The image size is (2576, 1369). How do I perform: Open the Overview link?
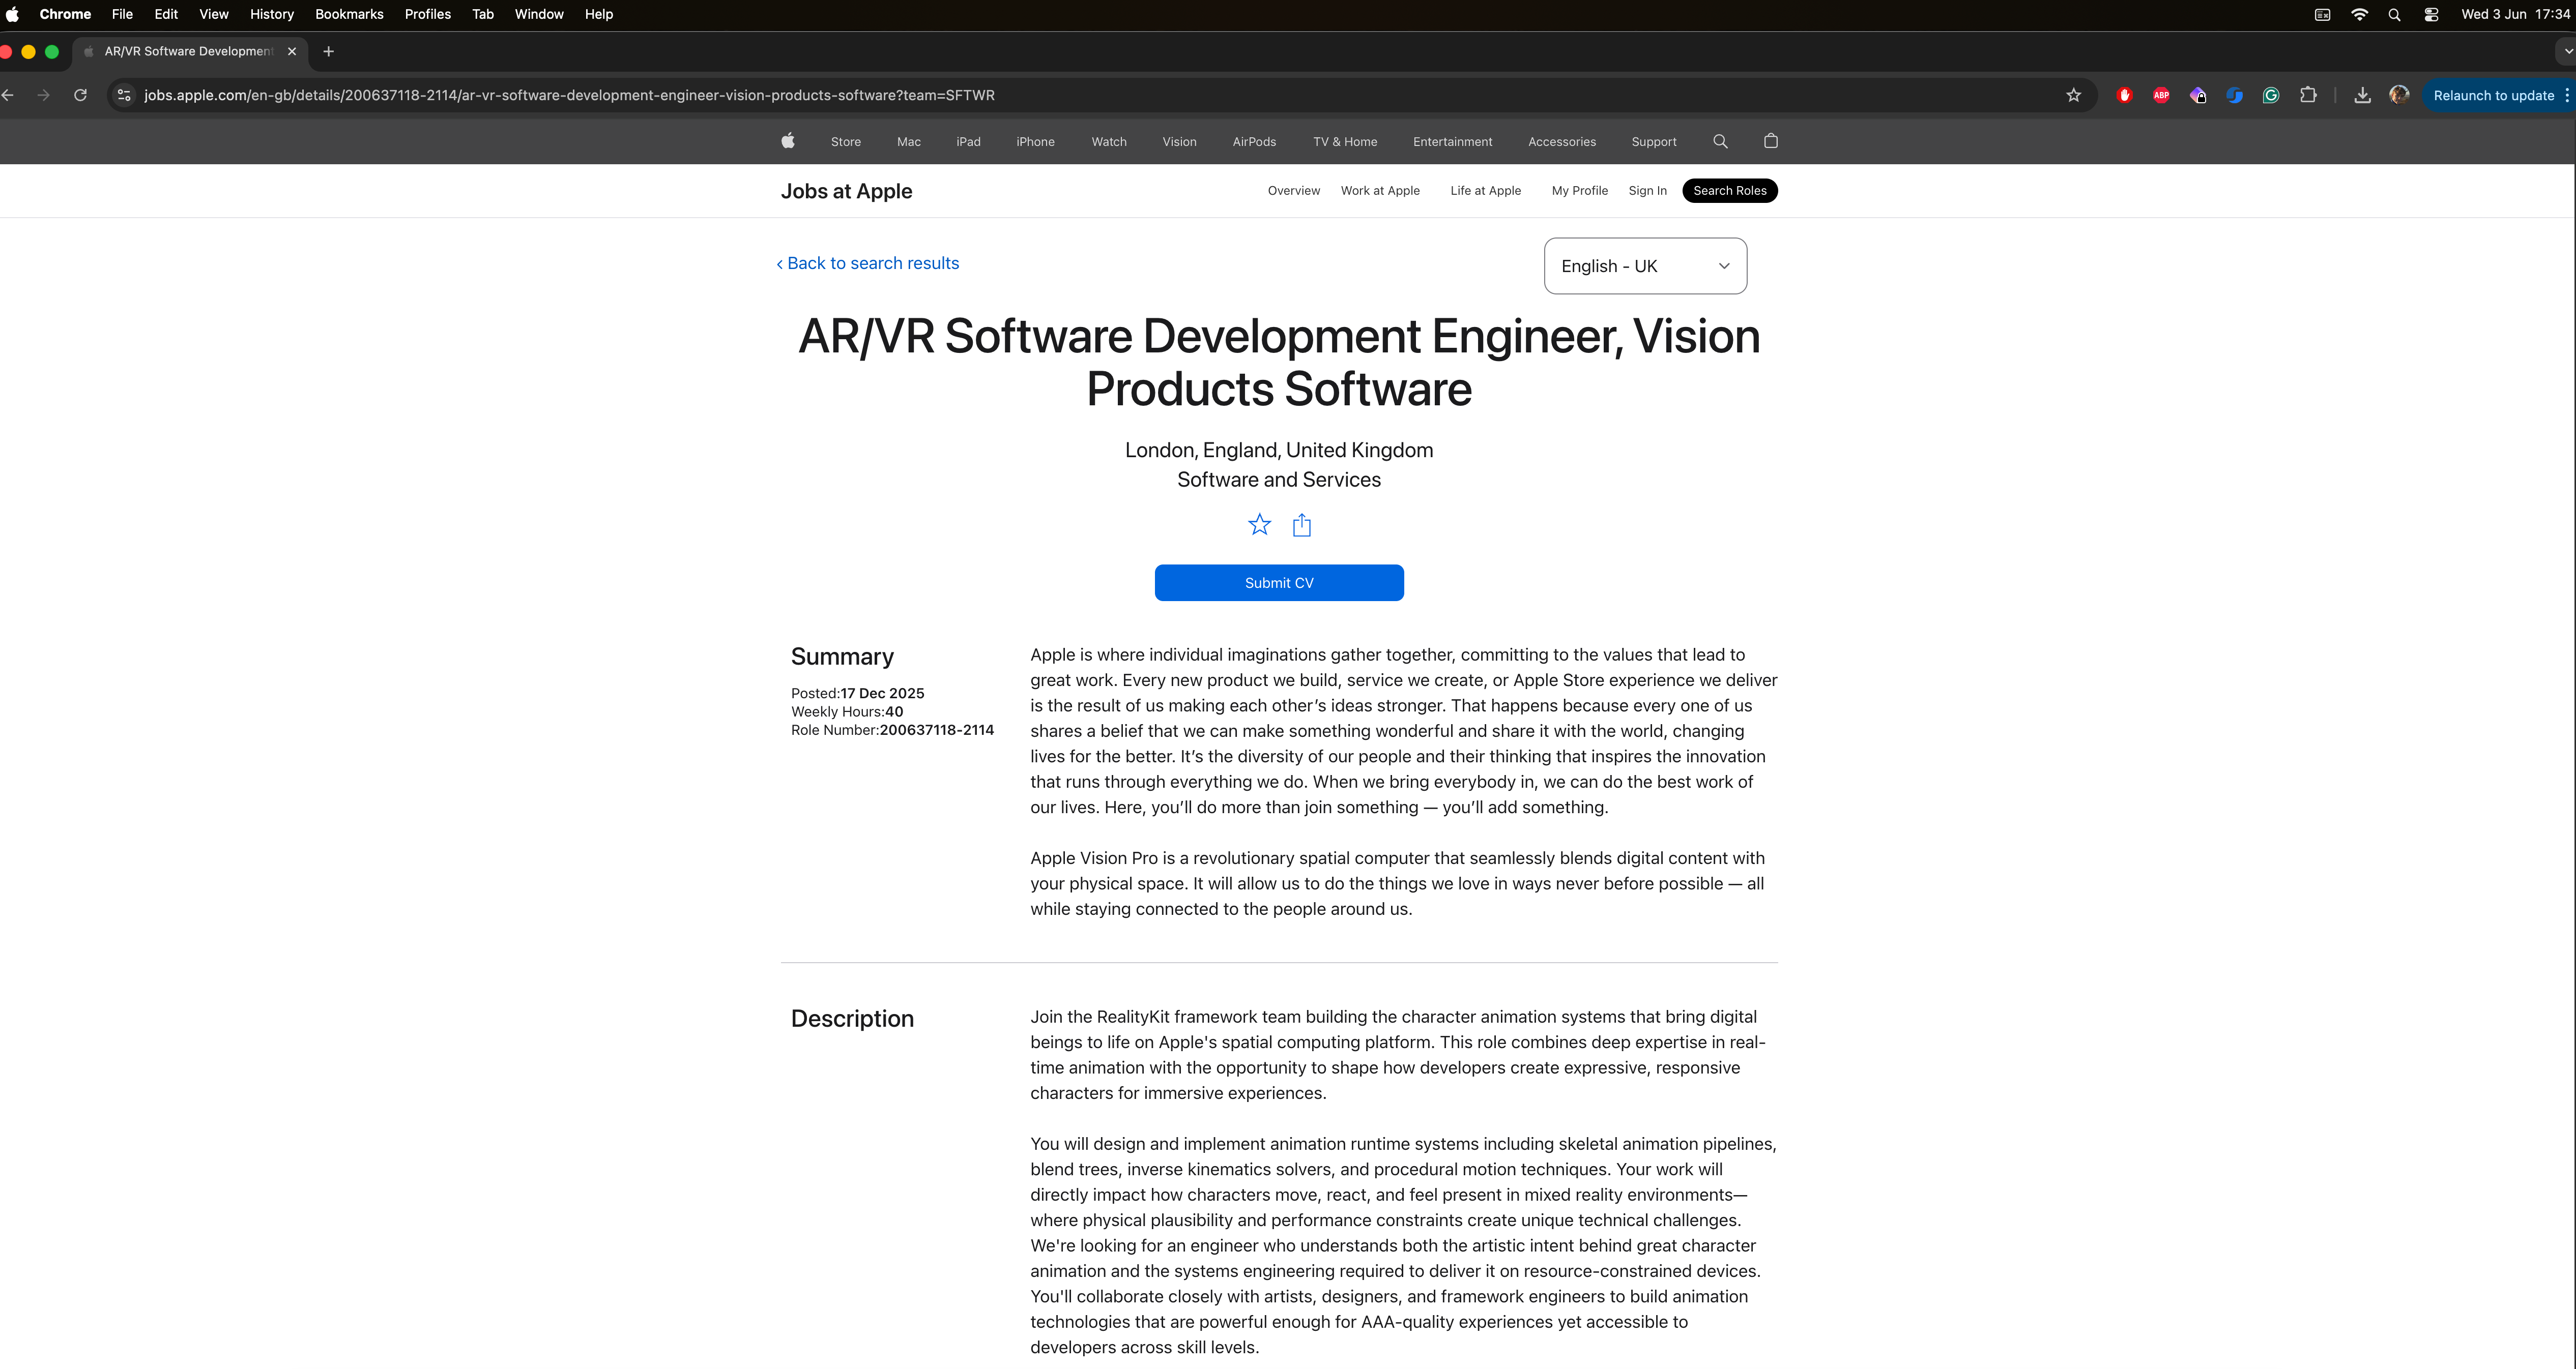pos(1293,191)
